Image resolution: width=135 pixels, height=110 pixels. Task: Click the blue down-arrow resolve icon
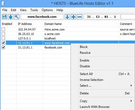click(67, 17)
